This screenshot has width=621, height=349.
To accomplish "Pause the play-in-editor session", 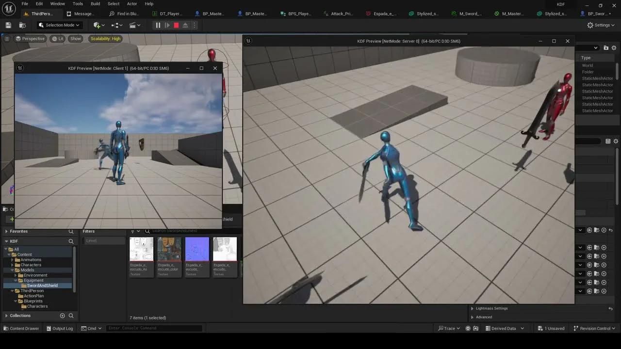I will click(x=158, y=25).
